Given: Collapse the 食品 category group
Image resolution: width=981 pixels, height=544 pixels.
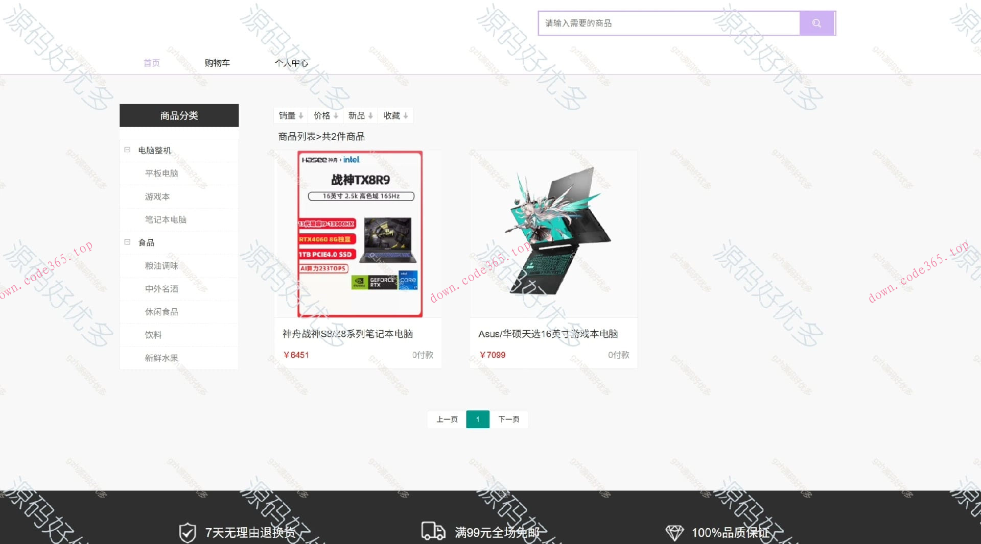Looking at the screenshot, I should click(x=127, y=242).
